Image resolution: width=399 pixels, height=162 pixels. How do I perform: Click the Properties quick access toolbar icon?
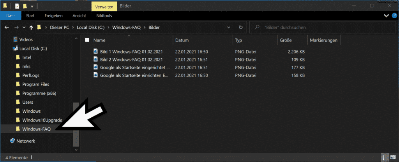click(x=17, y=6)
